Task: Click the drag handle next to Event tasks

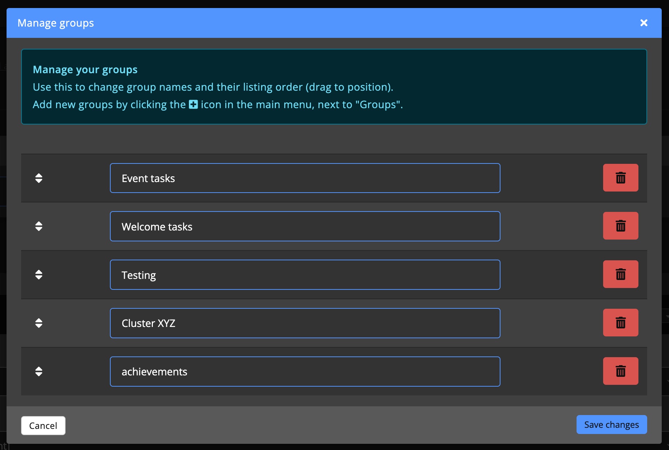Action: click(39, 178)
